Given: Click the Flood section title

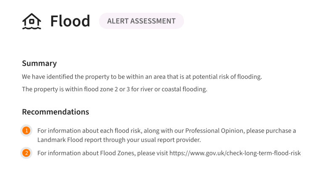Looking at the screenshot, I should 70,21.
